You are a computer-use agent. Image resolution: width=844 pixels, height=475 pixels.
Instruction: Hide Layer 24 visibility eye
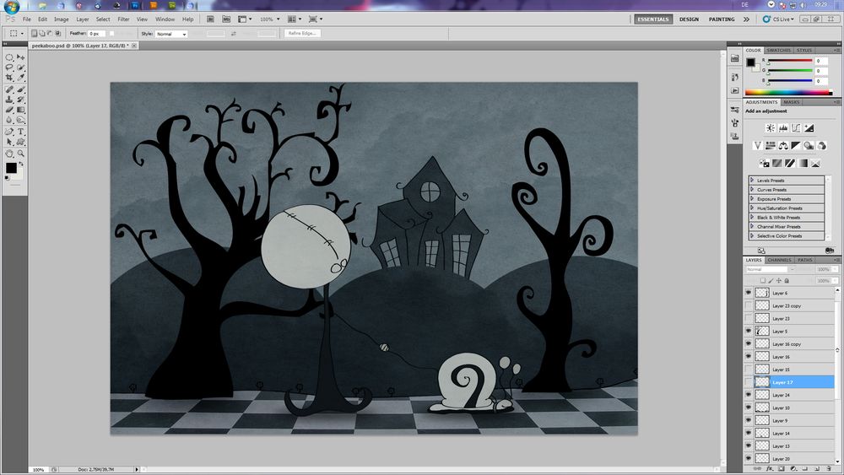pyautogui.click(x=748, y=395)
